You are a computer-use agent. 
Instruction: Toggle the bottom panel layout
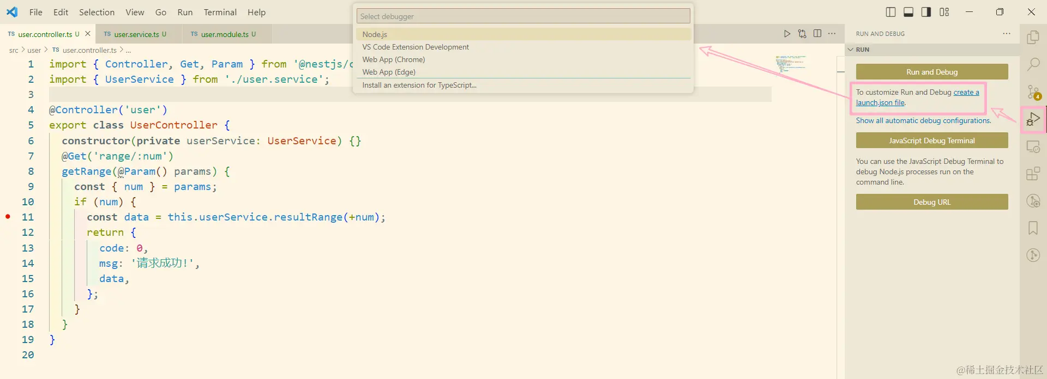coord(908,12)
